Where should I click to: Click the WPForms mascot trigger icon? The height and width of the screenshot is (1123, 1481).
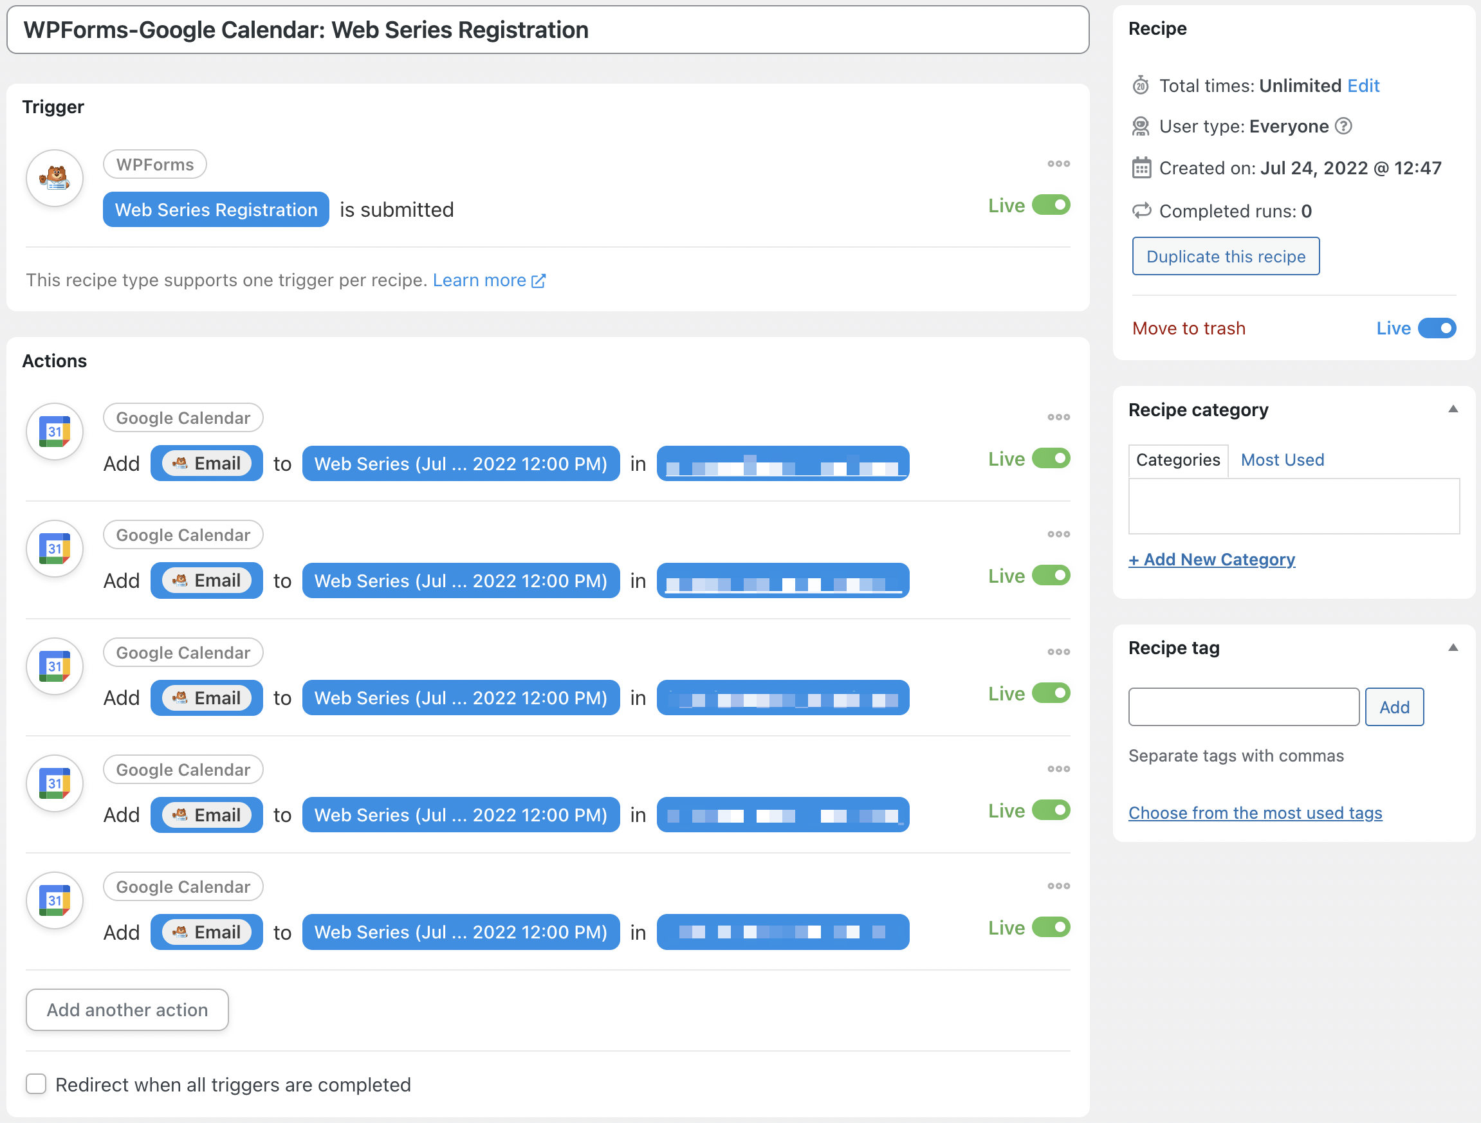point(54,178)
